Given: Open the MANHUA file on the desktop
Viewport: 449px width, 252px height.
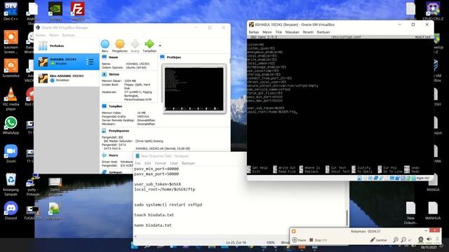Looking at the screenshot, I should 433,211.
